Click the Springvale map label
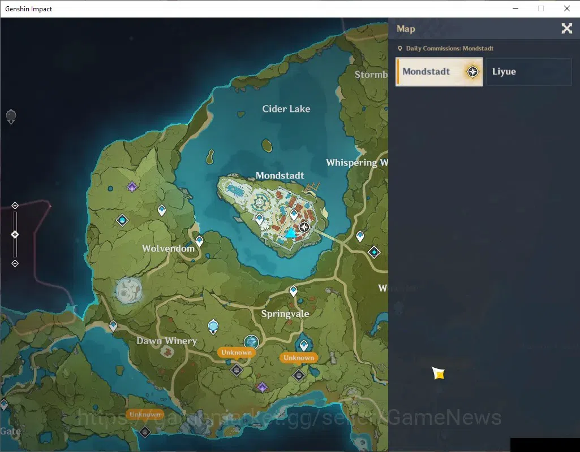The height and width of the screenshot is (452, 580). point(285,314)
